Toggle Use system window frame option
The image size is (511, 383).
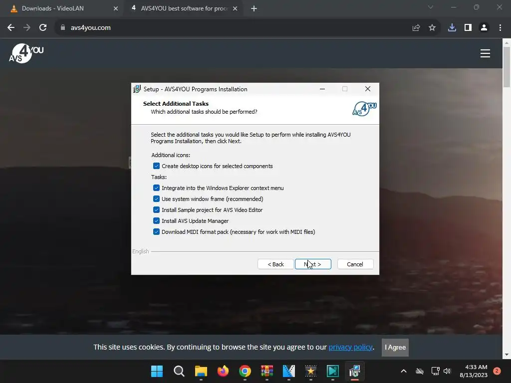point(156,199)
